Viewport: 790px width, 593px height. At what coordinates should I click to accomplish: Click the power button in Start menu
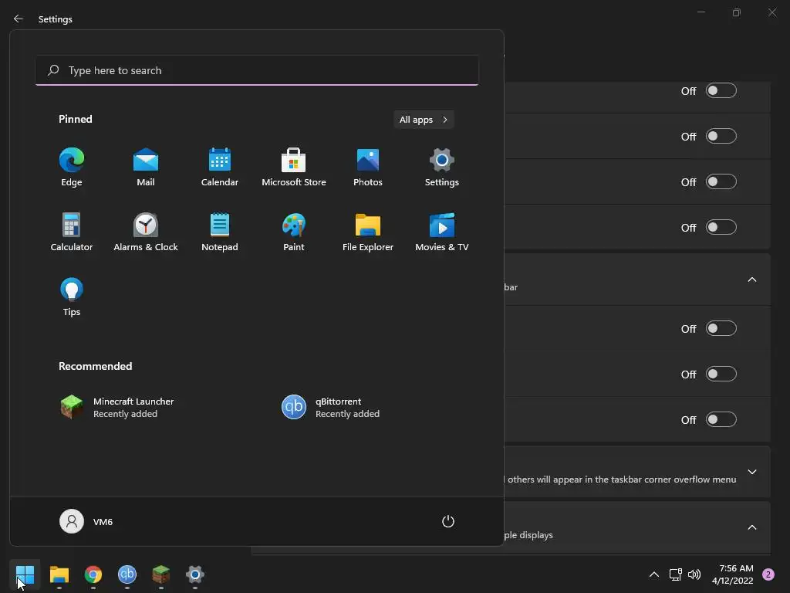click(448, 521)
